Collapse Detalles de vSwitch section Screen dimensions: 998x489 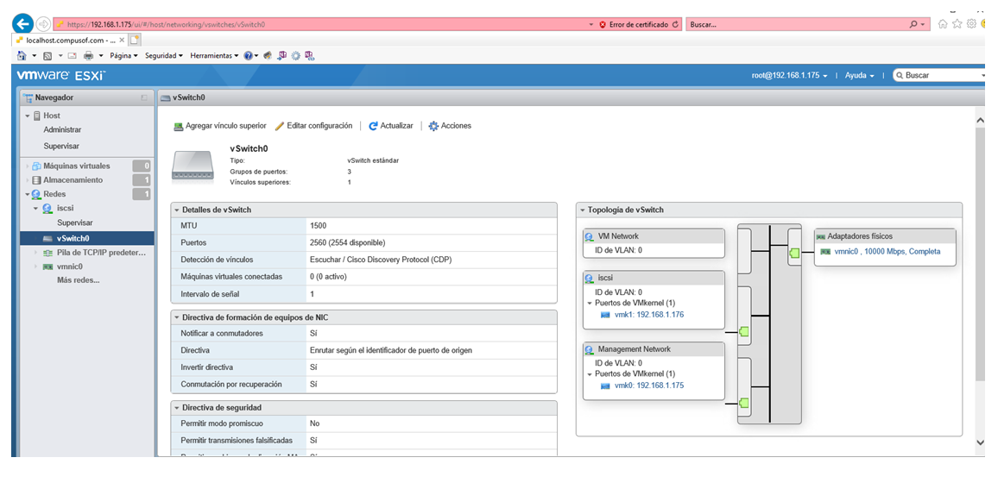click(177, 210)
